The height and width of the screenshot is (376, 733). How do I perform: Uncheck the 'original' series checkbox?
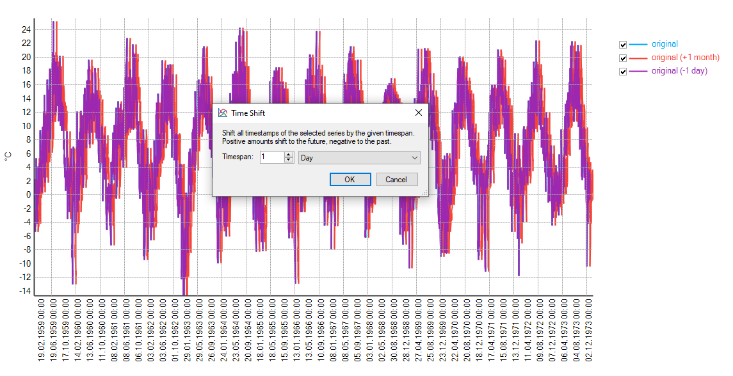(623, 45)
